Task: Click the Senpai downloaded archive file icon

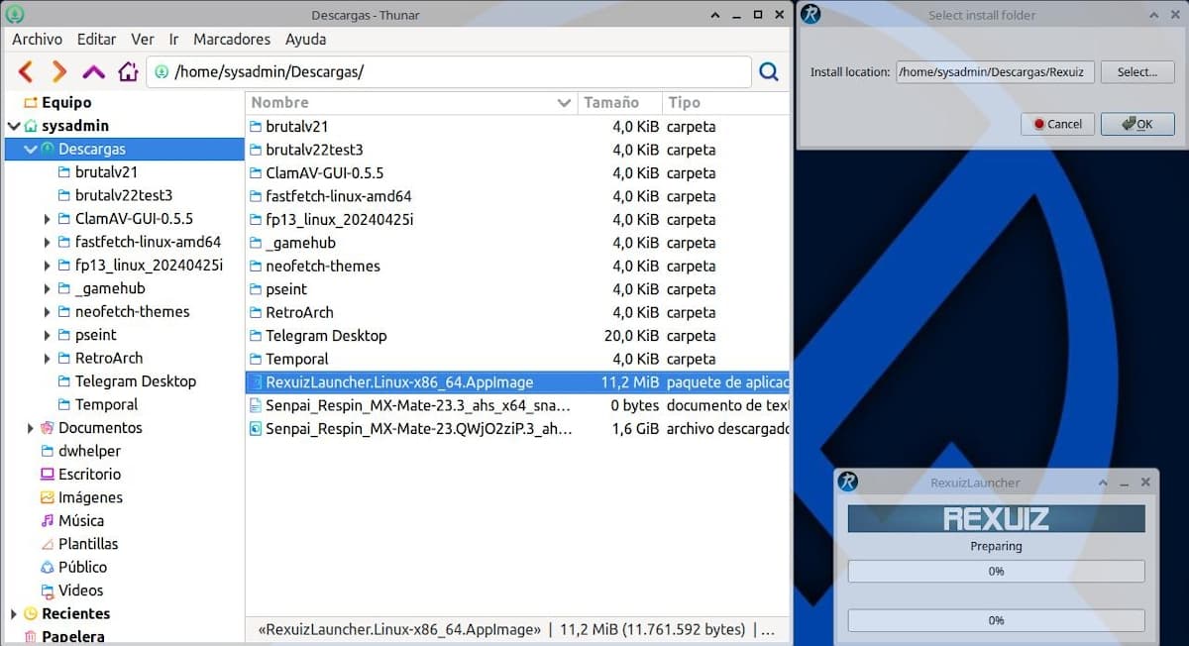Action: pos(256,429)
